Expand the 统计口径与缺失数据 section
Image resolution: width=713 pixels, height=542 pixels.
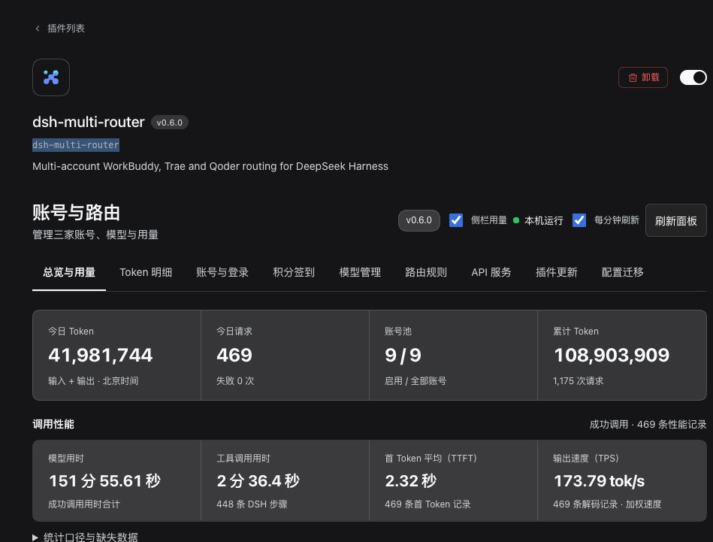point(85,537)
